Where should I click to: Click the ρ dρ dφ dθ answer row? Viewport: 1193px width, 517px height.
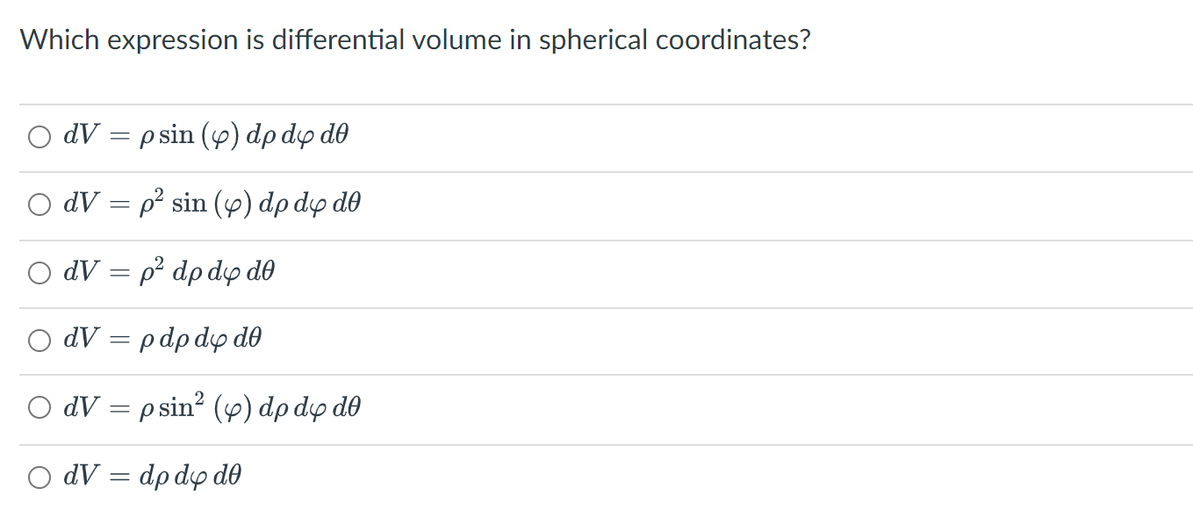162,339
